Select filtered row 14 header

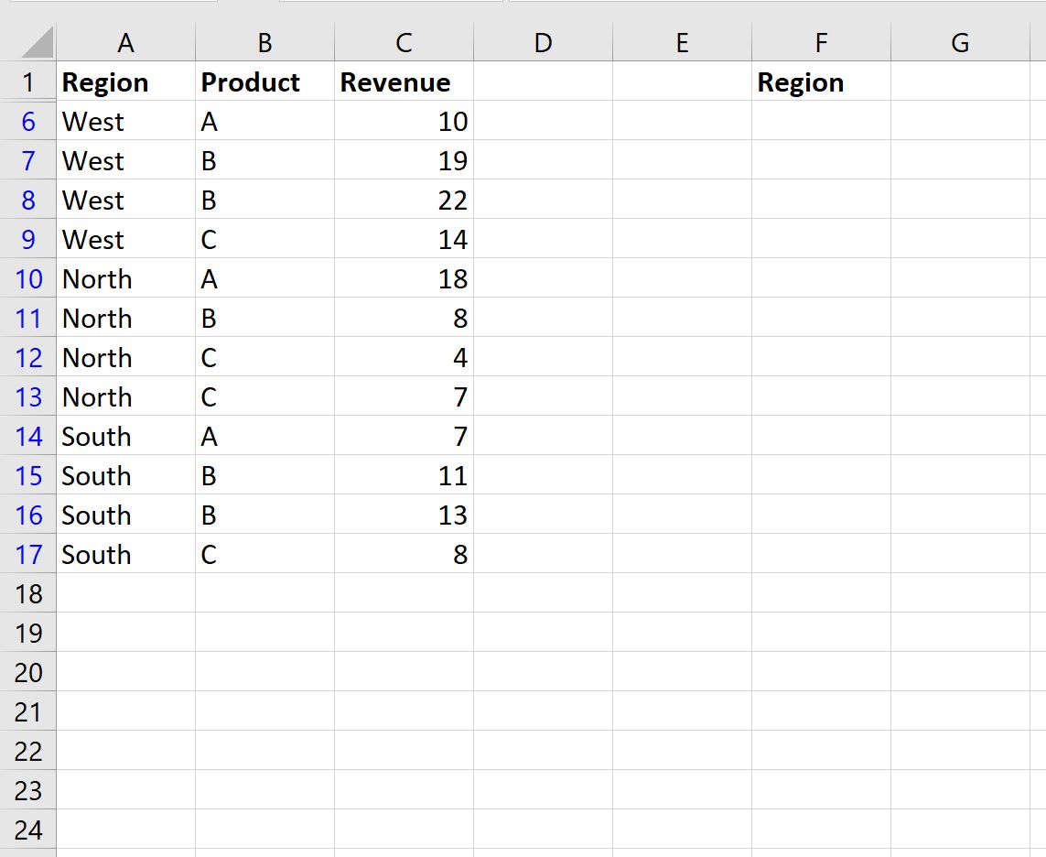(x=28, y=436)
